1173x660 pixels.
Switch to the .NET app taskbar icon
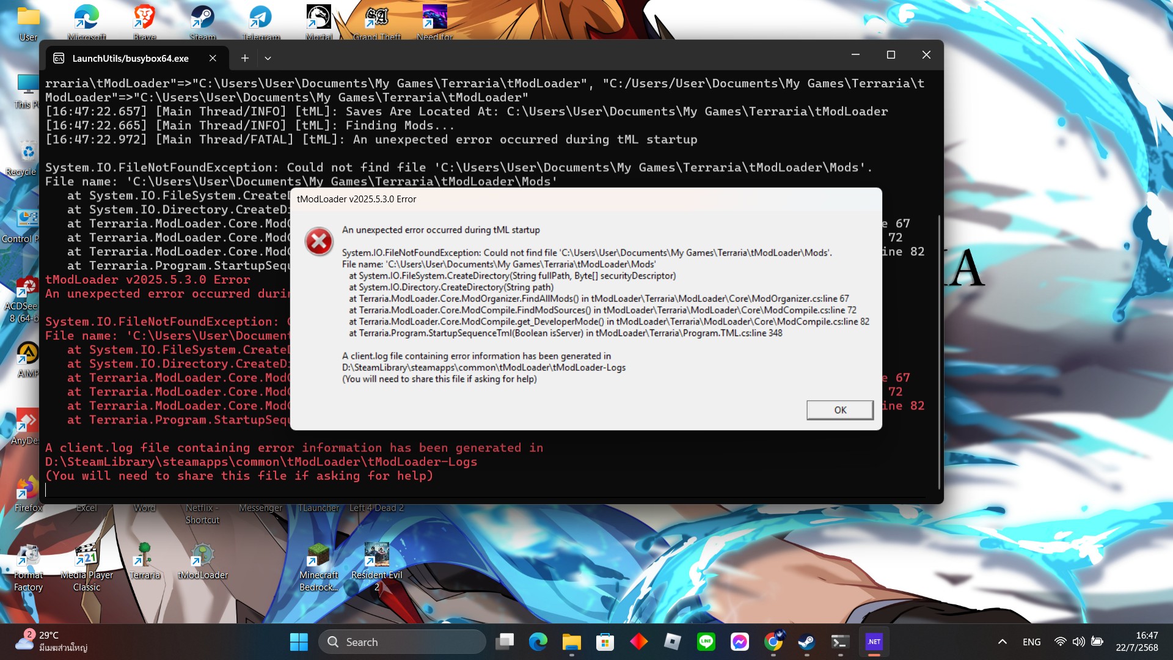tap(874, 642)
